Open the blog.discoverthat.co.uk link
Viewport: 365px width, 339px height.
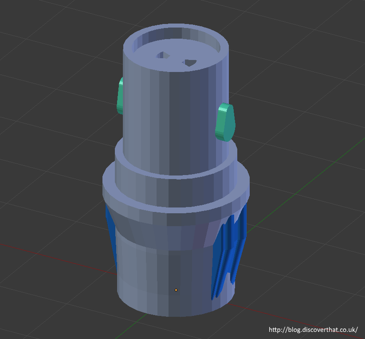(313, 329)
